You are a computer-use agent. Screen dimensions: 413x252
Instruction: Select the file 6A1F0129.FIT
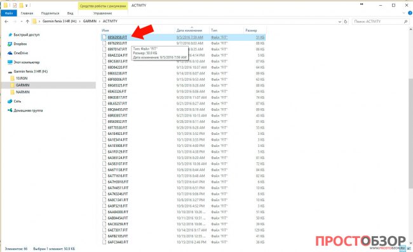click(118, 152)
